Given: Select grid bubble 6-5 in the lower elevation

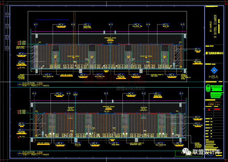Looking at the screenshot, I should (x=34, y=93).
